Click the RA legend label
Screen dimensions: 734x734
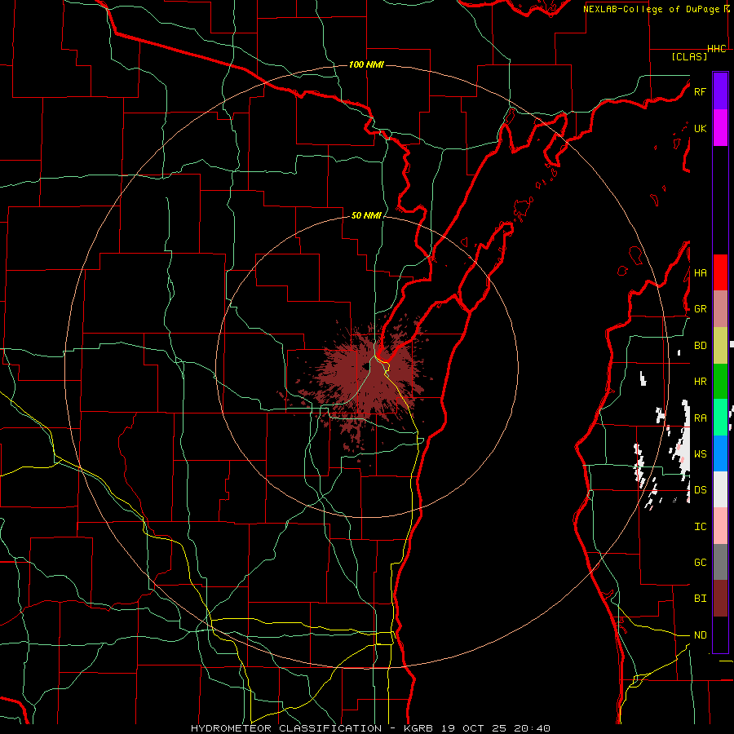pyautogui.click(x=700, y=418)
